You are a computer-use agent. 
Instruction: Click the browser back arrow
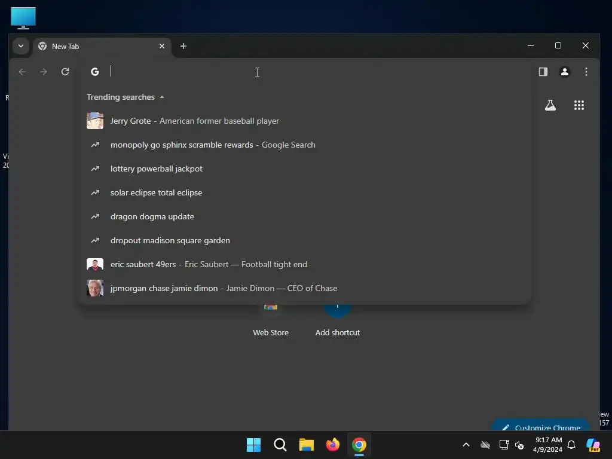point(22,72)
